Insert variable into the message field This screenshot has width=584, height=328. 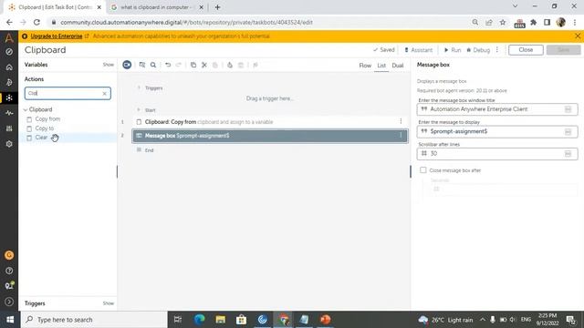pos(568,131)
